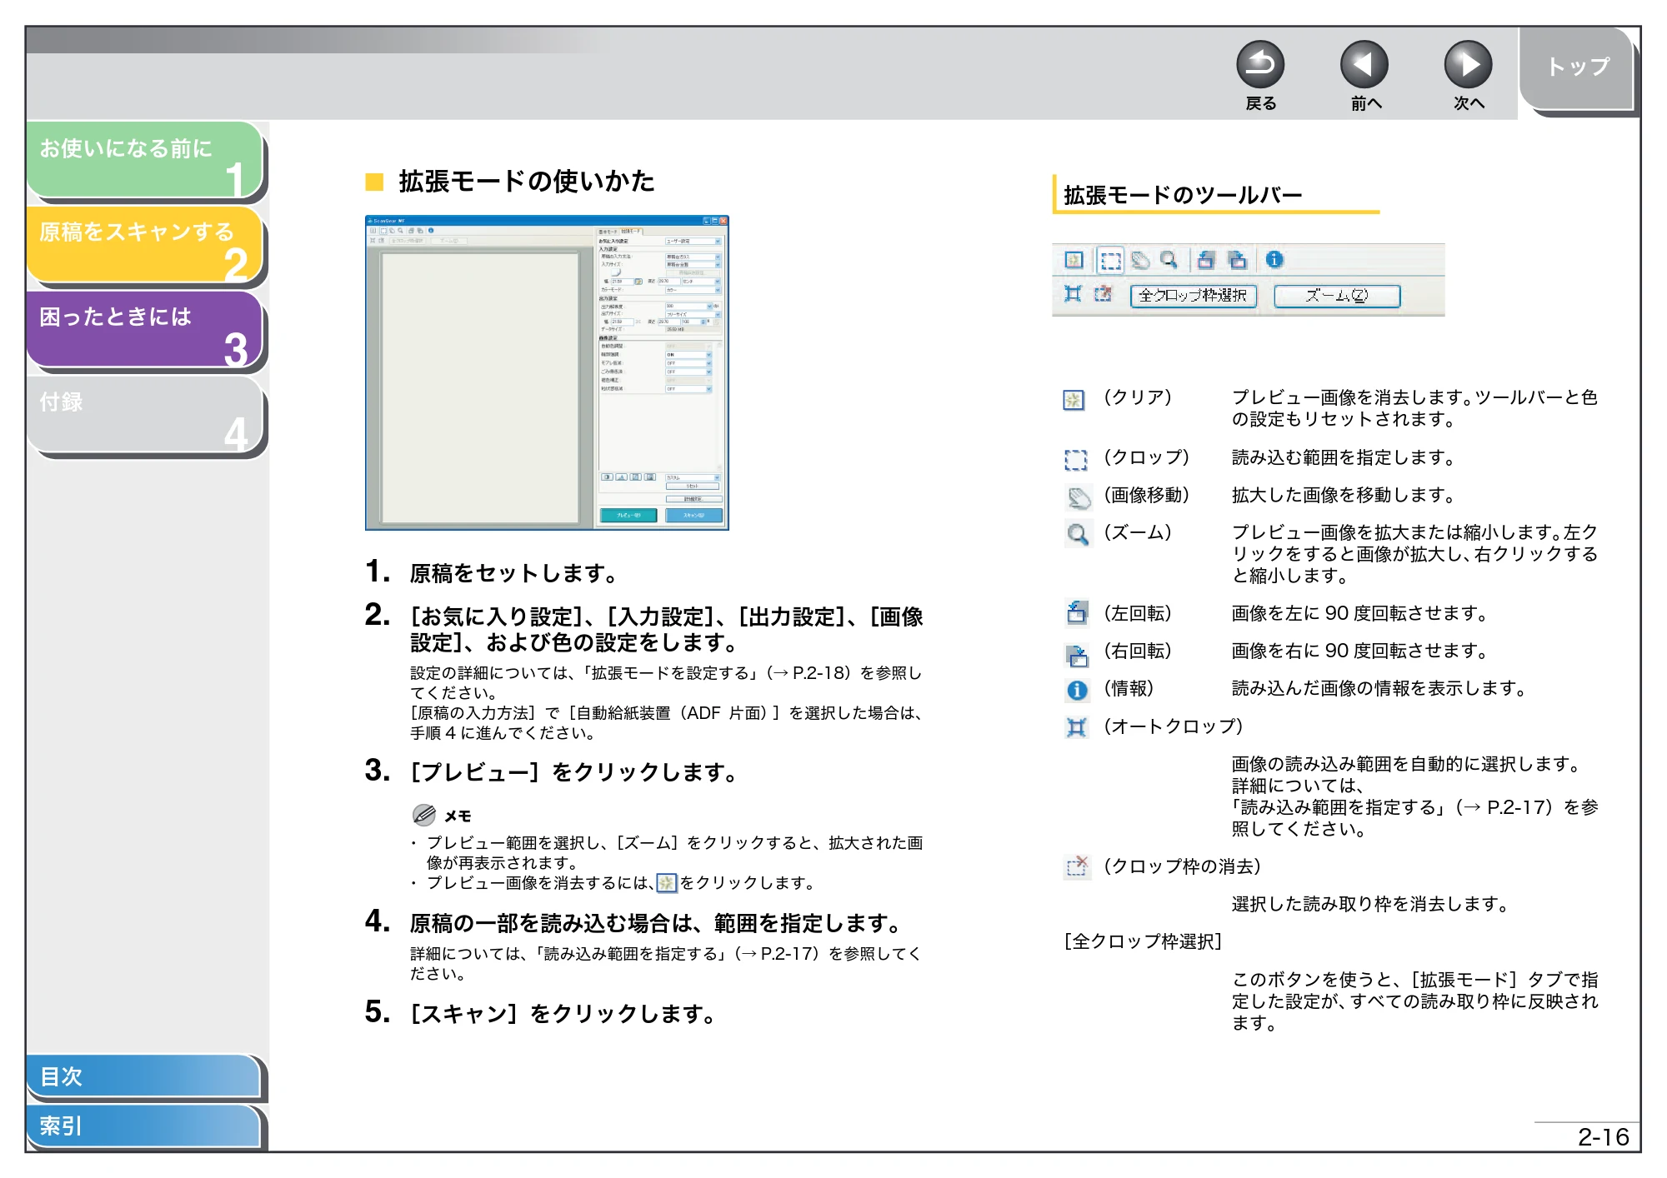Click Remove-crop-frame icon in toolbar image
Screen dimensions: 1667x1178
1103,294
